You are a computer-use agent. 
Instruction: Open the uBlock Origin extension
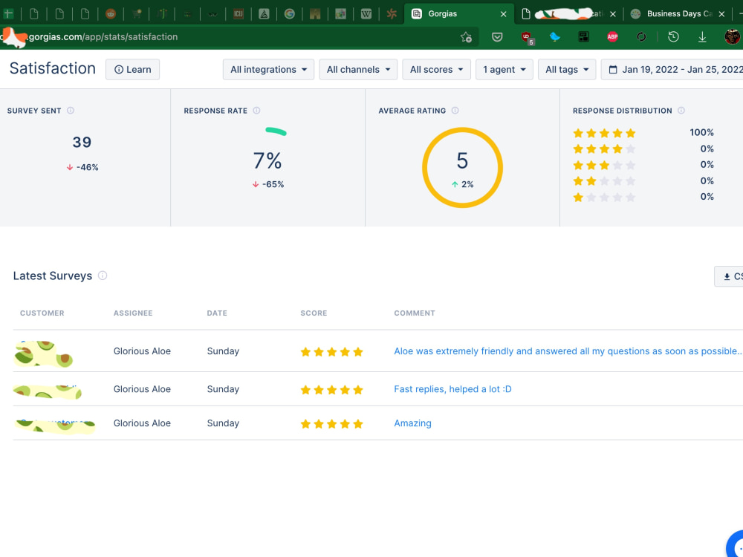click(x=527, y=37)
